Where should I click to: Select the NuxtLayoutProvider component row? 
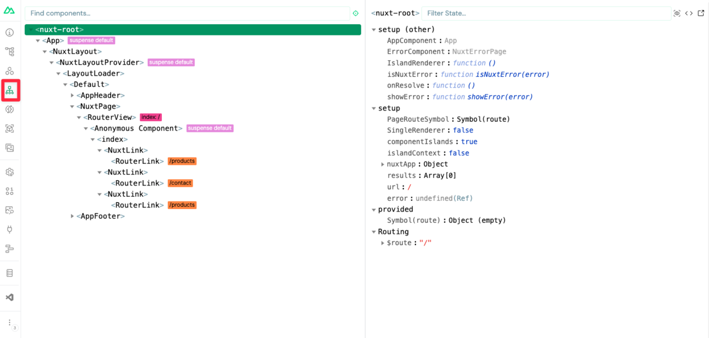(193, 63)
